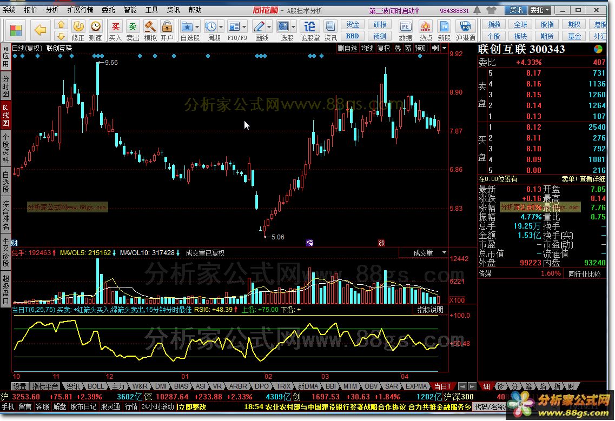Click the 卖出 sell icon
Image resolution: width=615 pixels, height=421 pixels.
pyautogui.click(x=133, y=31)
